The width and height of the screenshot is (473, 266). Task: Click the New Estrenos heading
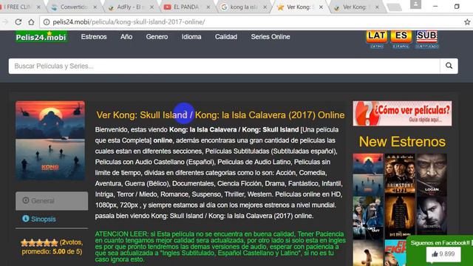tap(402, 141)
